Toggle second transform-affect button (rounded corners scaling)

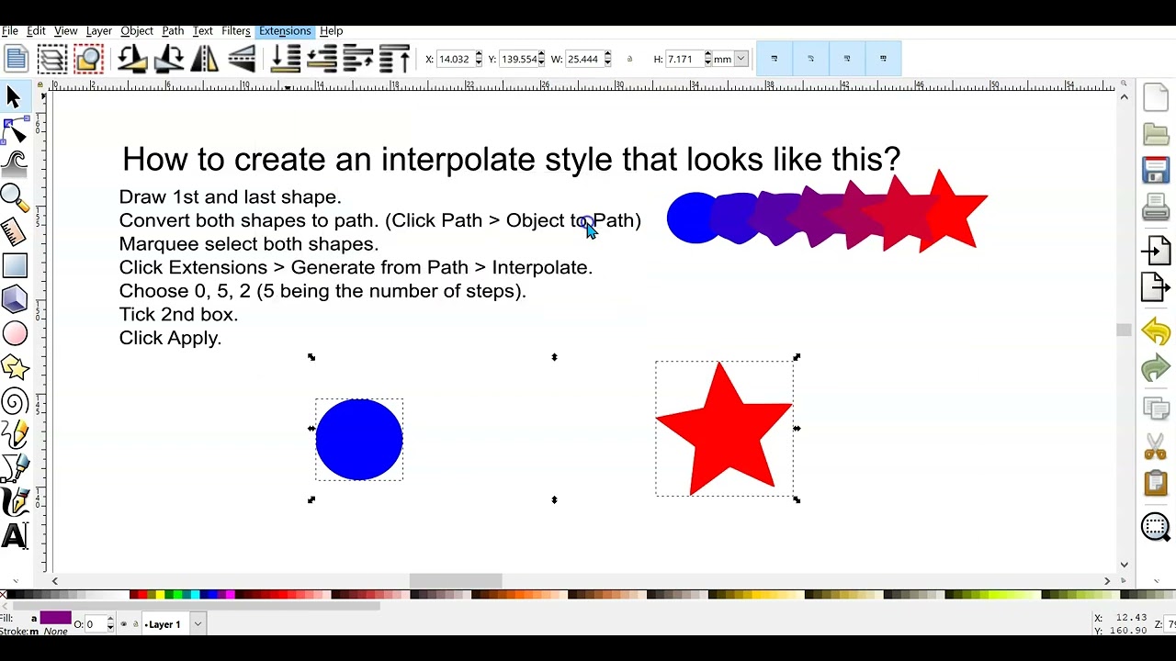[810, 59]
